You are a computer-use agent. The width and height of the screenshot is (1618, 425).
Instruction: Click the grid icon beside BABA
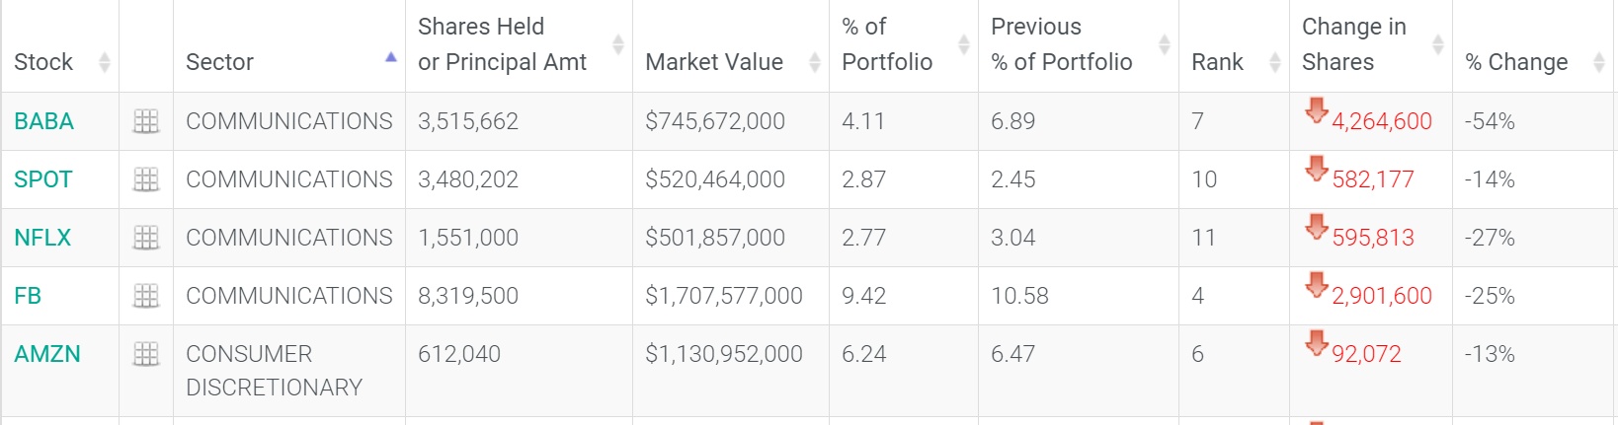pos(146,121)
